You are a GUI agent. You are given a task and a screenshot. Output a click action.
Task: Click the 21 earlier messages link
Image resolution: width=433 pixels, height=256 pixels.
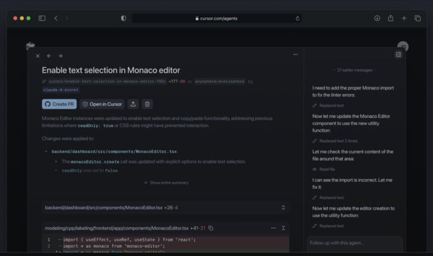pos(354,70)
